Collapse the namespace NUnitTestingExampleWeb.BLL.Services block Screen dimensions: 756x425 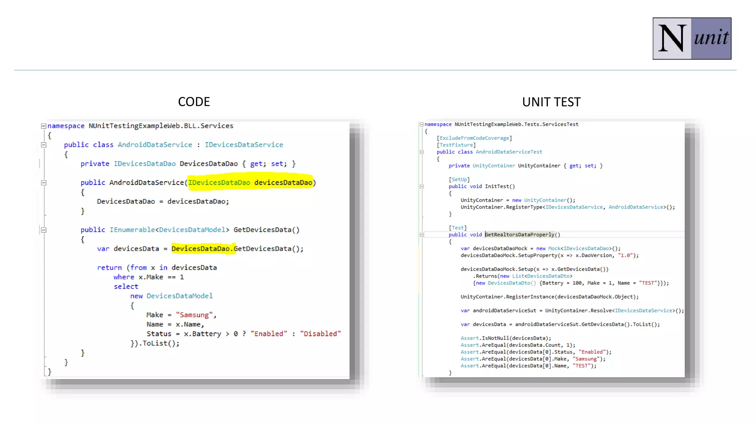[x=44, y=126]
